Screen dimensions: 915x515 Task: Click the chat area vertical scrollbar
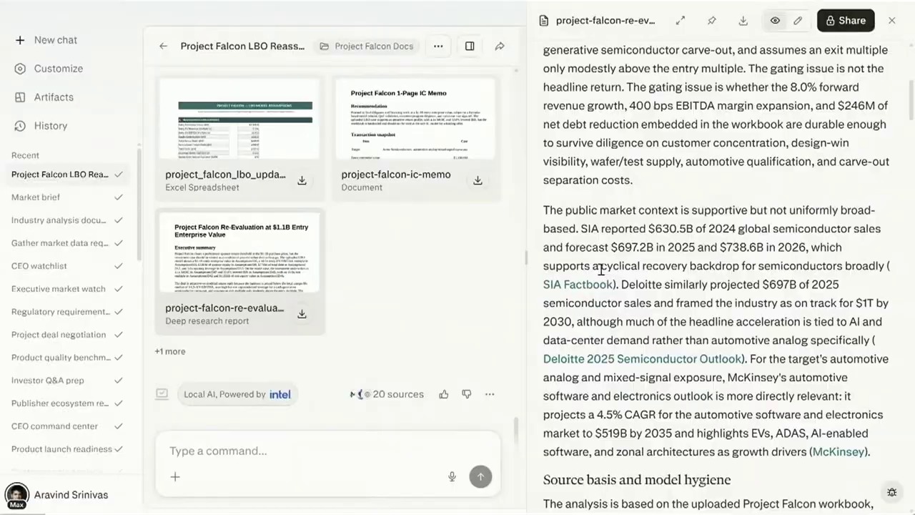click(x=515, y=430)
